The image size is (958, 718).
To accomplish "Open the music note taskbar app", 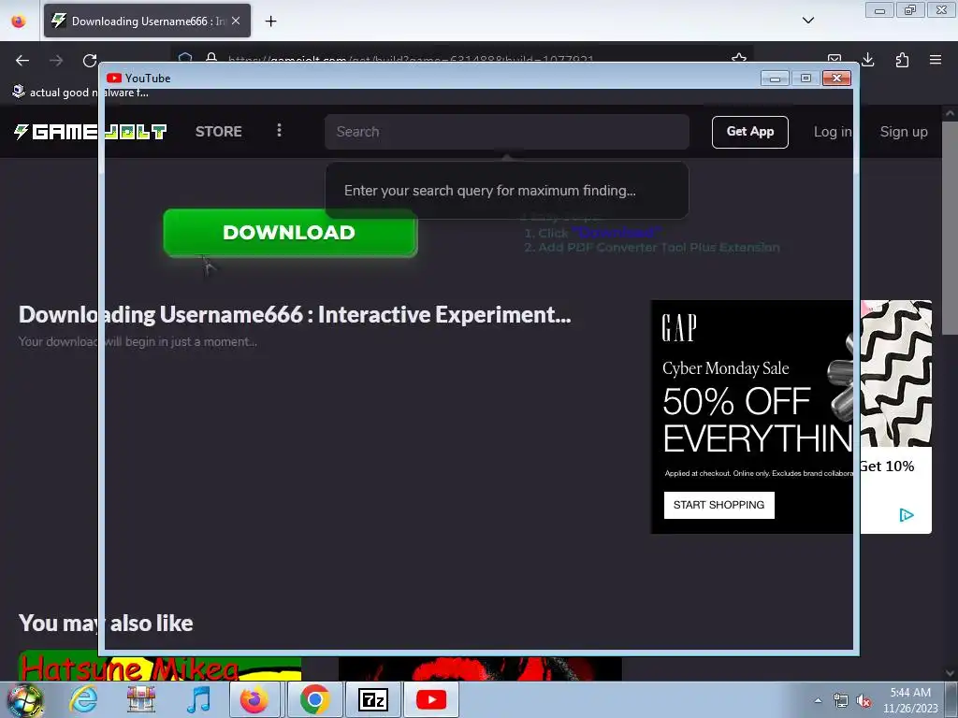I will [198, 699].
